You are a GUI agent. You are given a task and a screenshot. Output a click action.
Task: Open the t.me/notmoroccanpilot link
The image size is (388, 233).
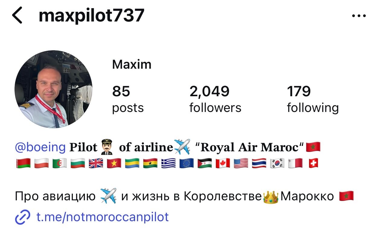tap(102, 217)
